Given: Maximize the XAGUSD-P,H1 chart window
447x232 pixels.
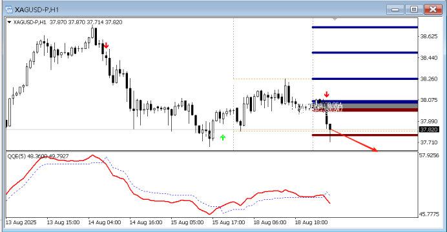Looking at the screenshot, I should (x=414, y=10).
